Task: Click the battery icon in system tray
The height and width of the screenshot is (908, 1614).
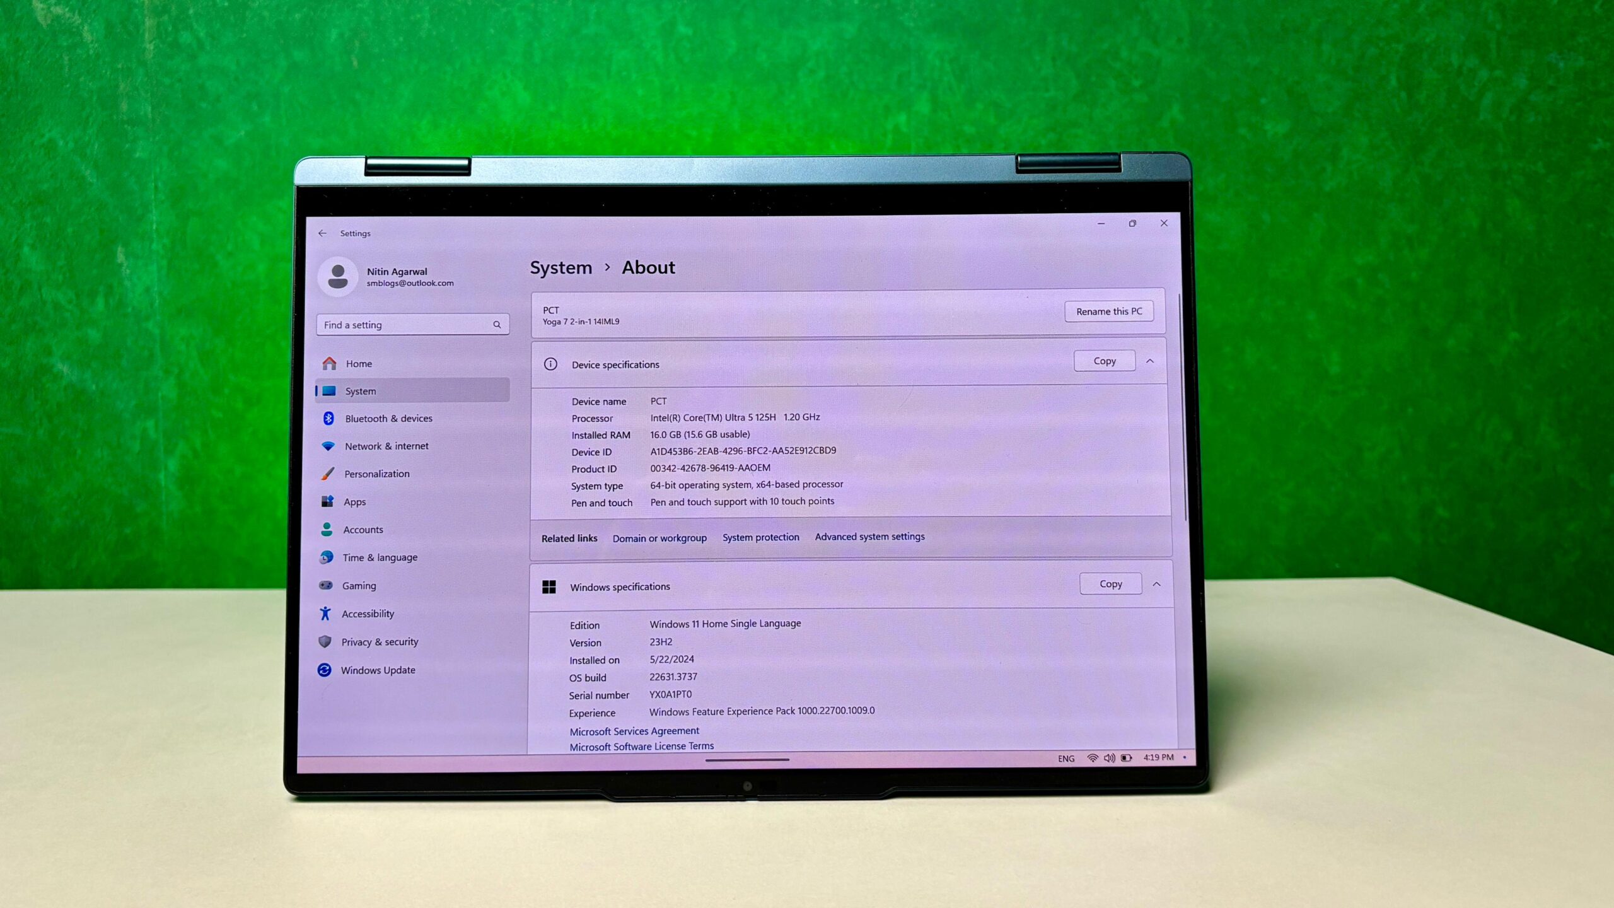Action: click(x=1125, y=759)
